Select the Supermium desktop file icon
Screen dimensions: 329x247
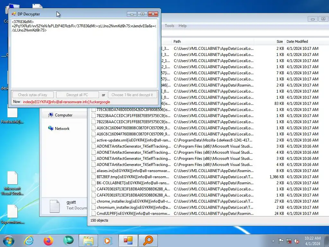pyautogui.click(x=12, y=214)
